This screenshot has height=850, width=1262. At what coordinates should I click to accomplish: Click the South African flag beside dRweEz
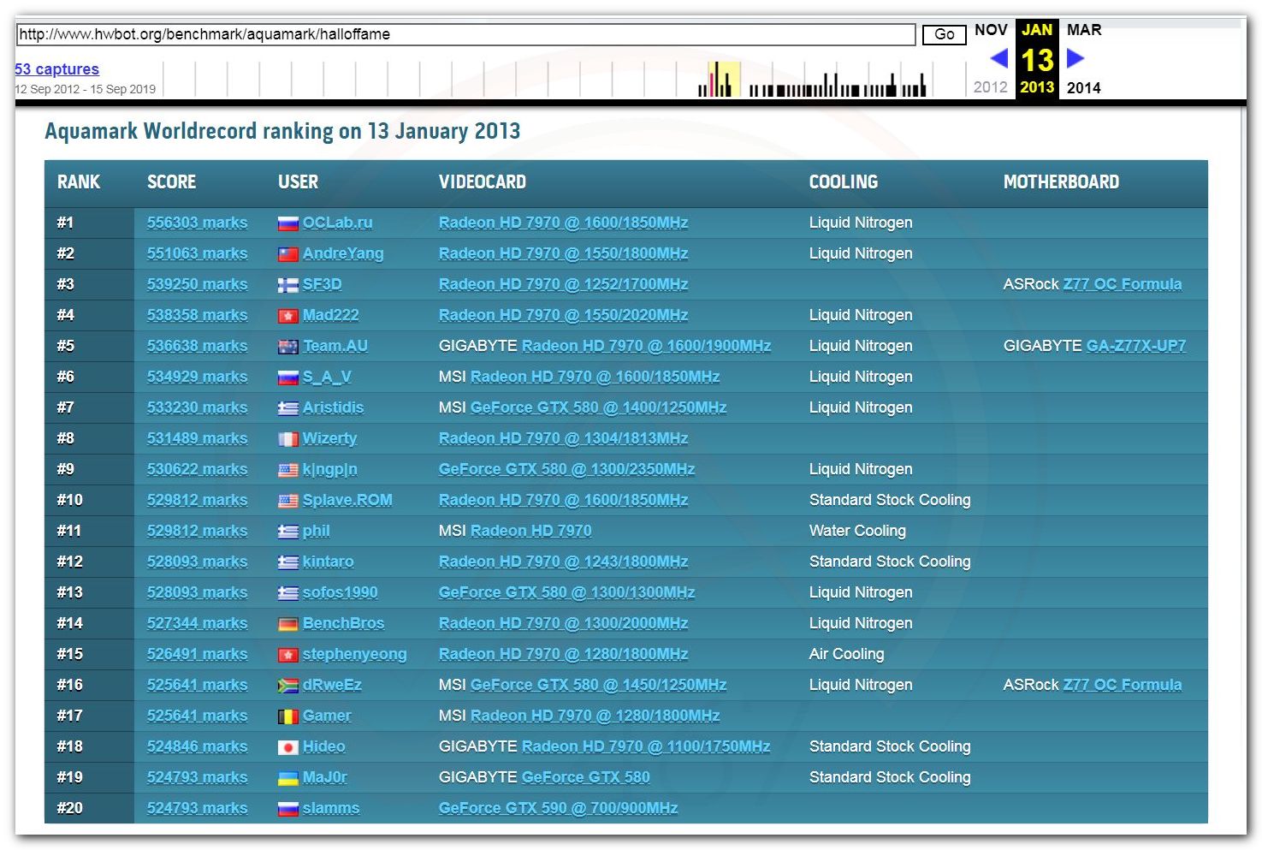[287, 686]
